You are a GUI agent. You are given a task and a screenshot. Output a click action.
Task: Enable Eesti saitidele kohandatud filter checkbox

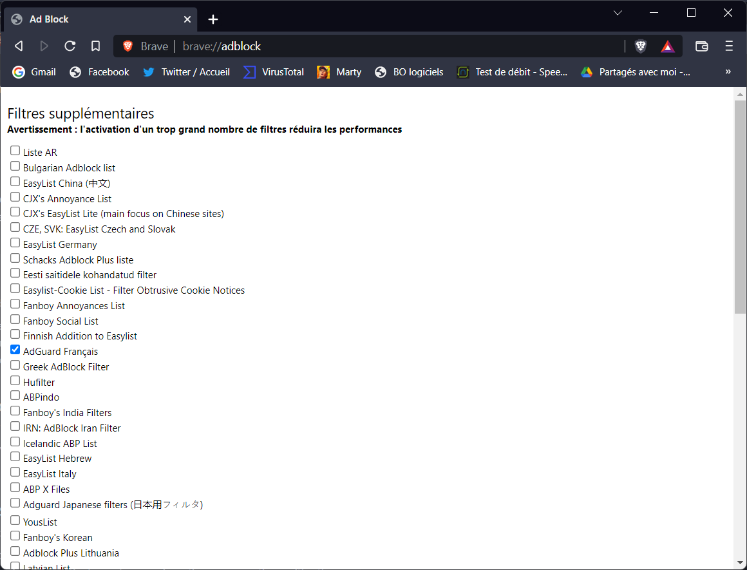15,273
